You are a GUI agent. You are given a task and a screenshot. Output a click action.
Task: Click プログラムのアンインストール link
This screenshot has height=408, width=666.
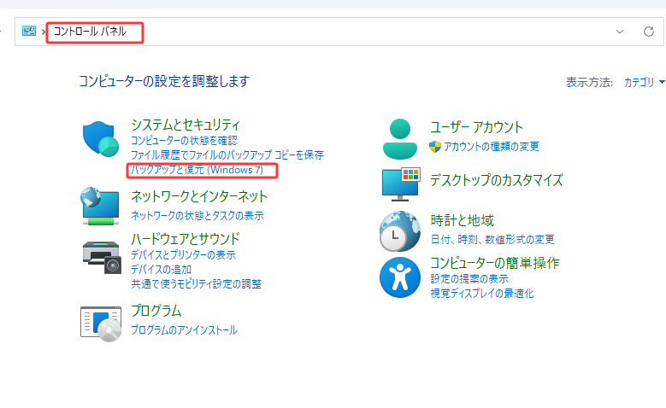tap(184, 330)
